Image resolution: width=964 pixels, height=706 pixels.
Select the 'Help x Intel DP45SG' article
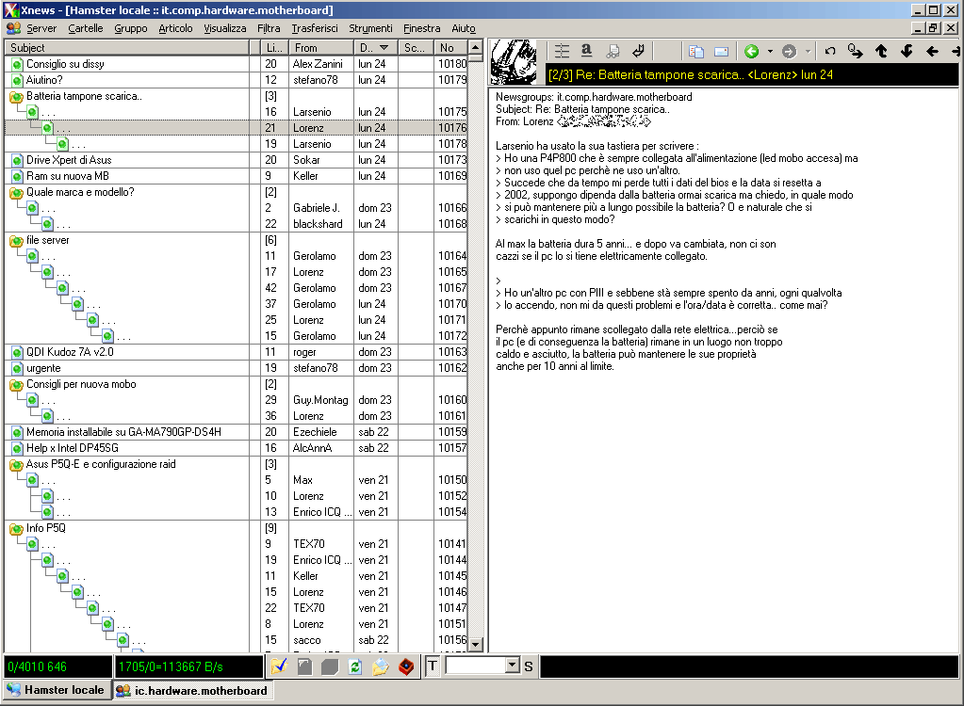click(237, 447)
